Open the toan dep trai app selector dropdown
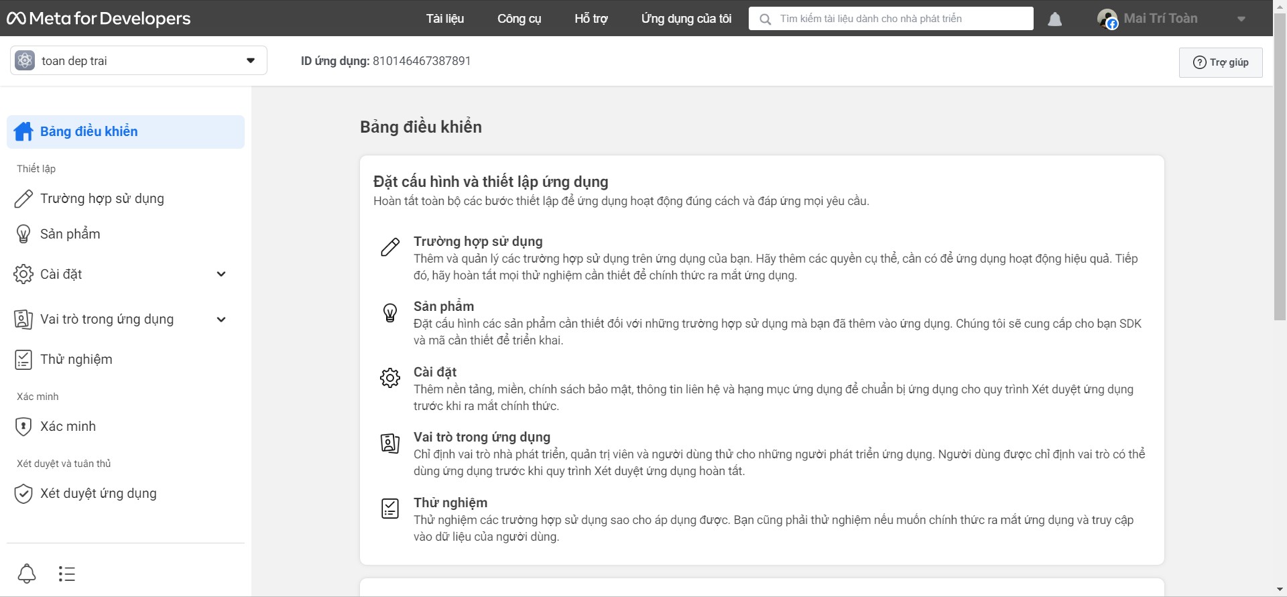This screenshot has height=597, width=1287. pyautogui.click(x=139, y=60)
